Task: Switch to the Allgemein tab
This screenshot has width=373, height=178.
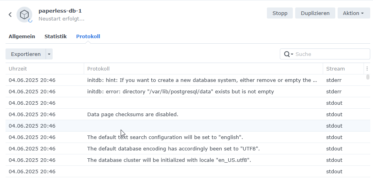Action: tap(22, 37)
